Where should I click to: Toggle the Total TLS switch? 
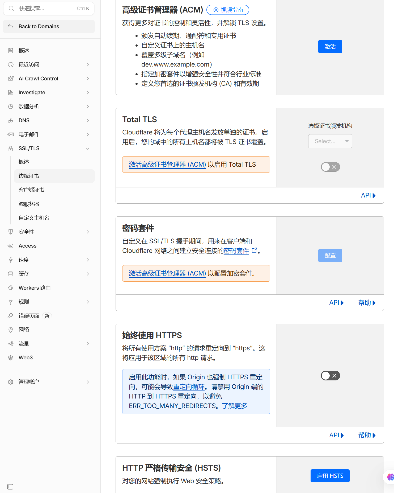coord(330,167)
